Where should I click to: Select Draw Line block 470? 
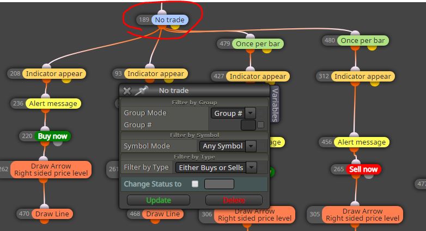(52, 214)
